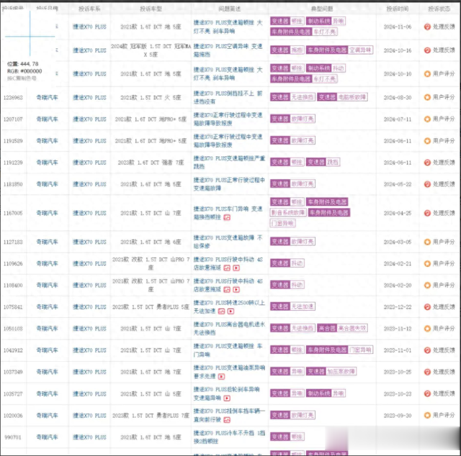Click the orange status icon dated 2024-10-10
461x456 pixels.
(x=427, y=73)
